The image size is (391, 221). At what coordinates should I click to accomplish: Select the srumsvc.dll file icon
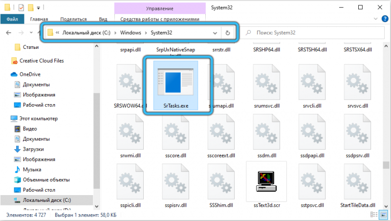[266, 82]
